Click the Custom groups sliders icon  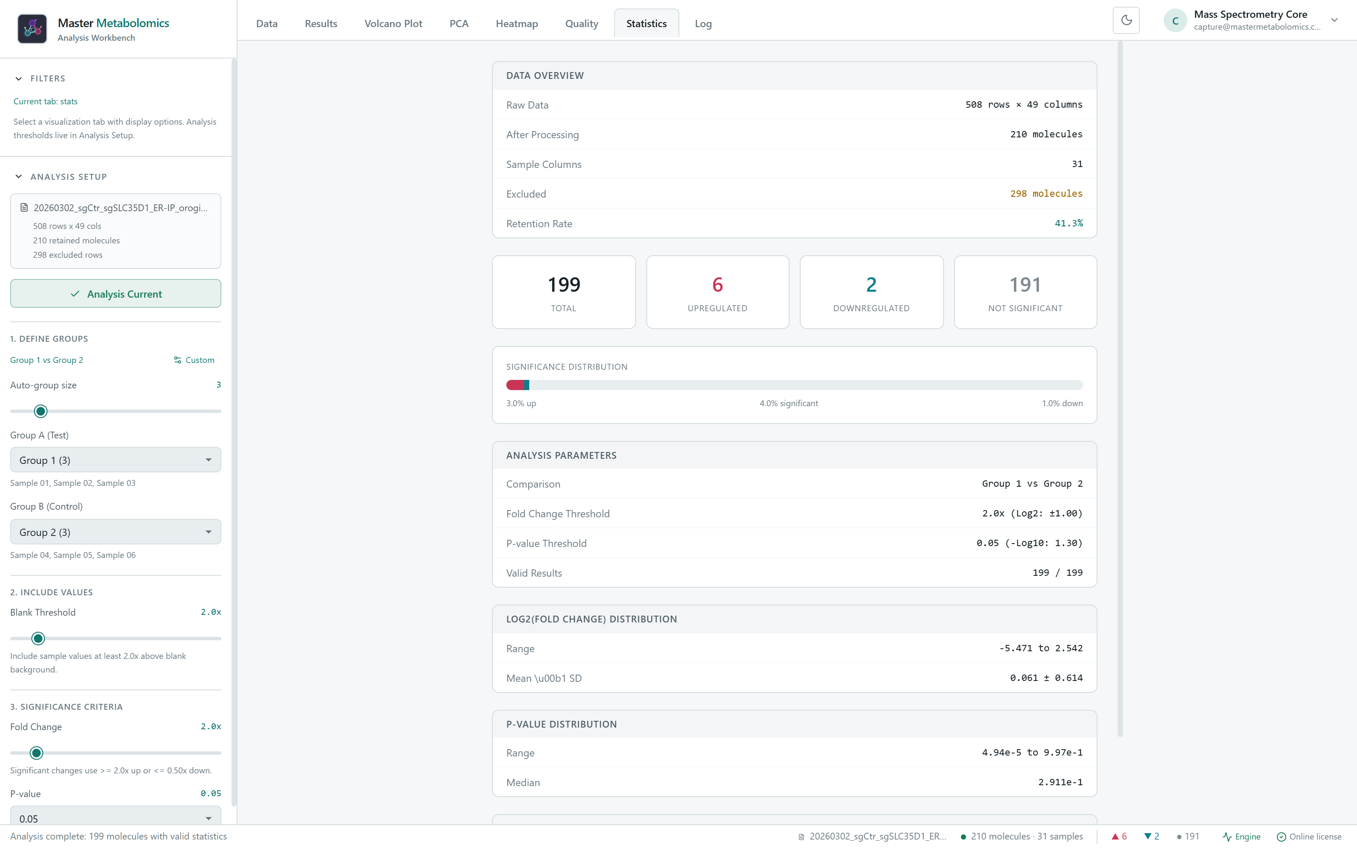(177, 360)
